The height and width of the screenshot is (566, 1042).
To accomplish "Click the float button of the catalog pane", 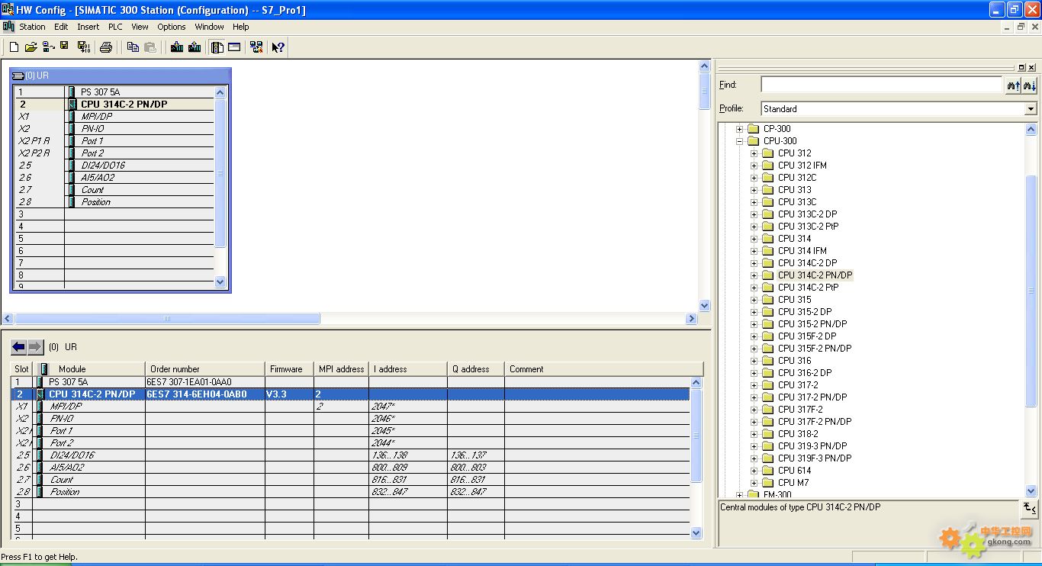I will [x=1021, y=67].
